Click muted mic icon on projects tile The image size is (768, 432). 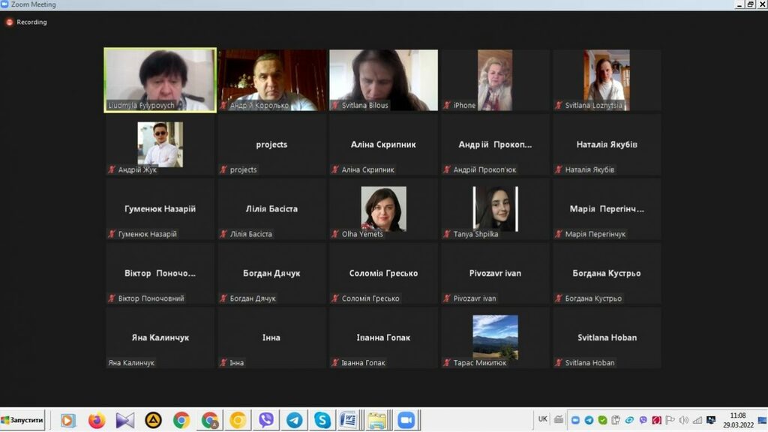click(x=223, y=170)
